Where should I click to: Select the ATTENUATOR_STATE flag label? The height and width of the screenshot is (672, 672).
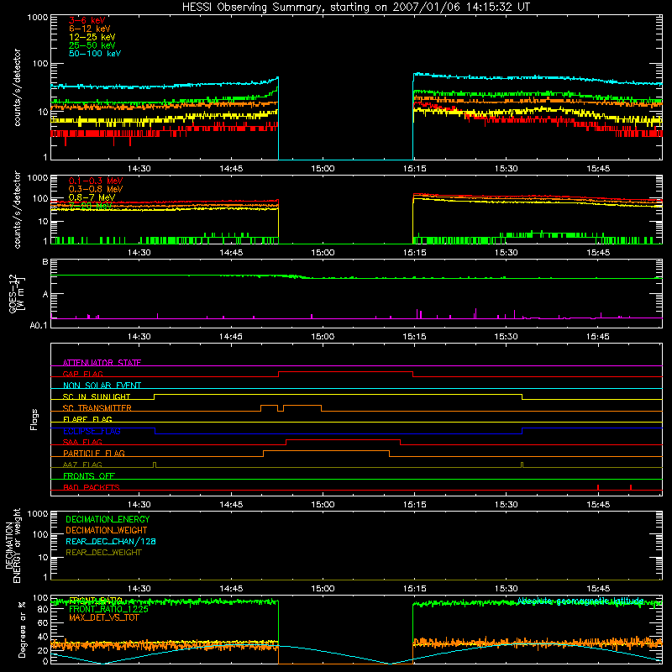pos(102,363)
